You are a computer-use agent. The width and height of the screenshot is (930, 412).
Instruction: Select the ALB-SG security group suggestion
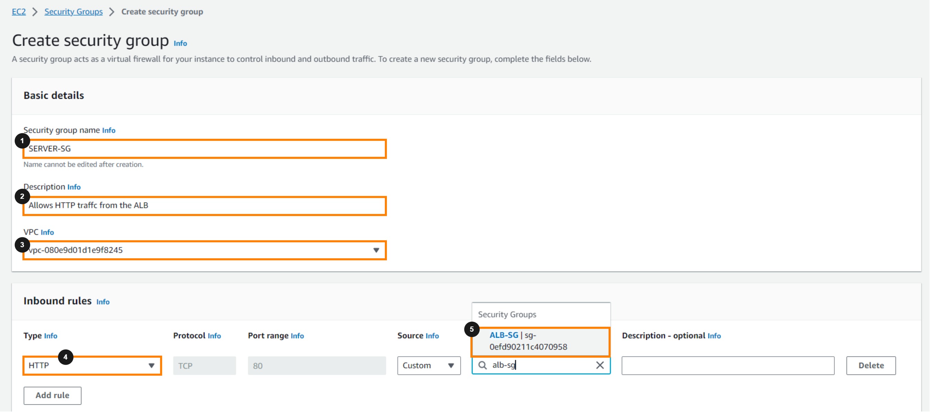[x=540, y=341]
